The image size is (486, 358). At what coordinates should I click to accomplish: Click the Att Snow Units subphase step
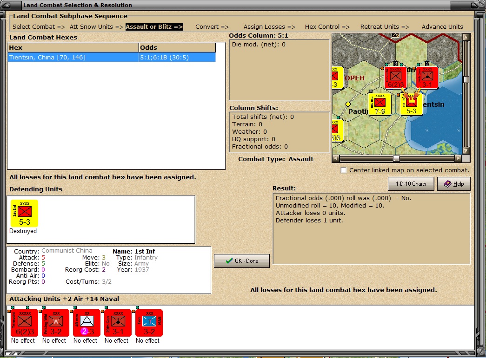(96, 27)
